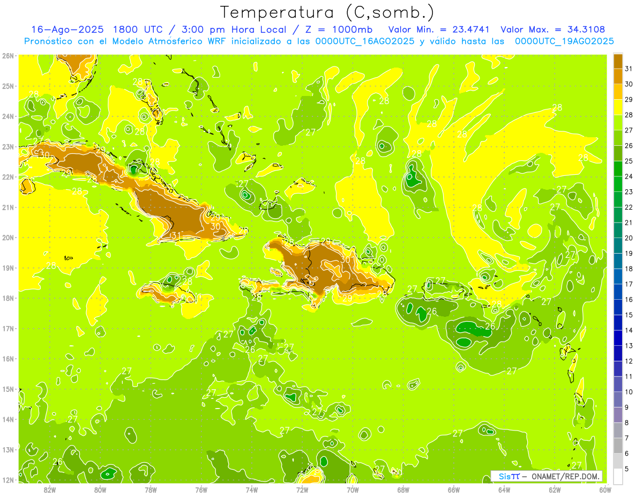Click the legend scale value '20'
This screenshot has width=643, height=497.
[629, 238]
